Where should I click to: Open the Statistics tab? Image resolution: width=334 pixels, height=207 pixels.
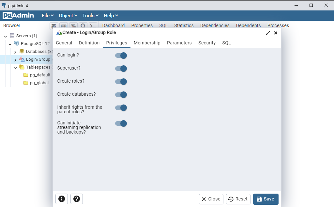tap(184, 25)
